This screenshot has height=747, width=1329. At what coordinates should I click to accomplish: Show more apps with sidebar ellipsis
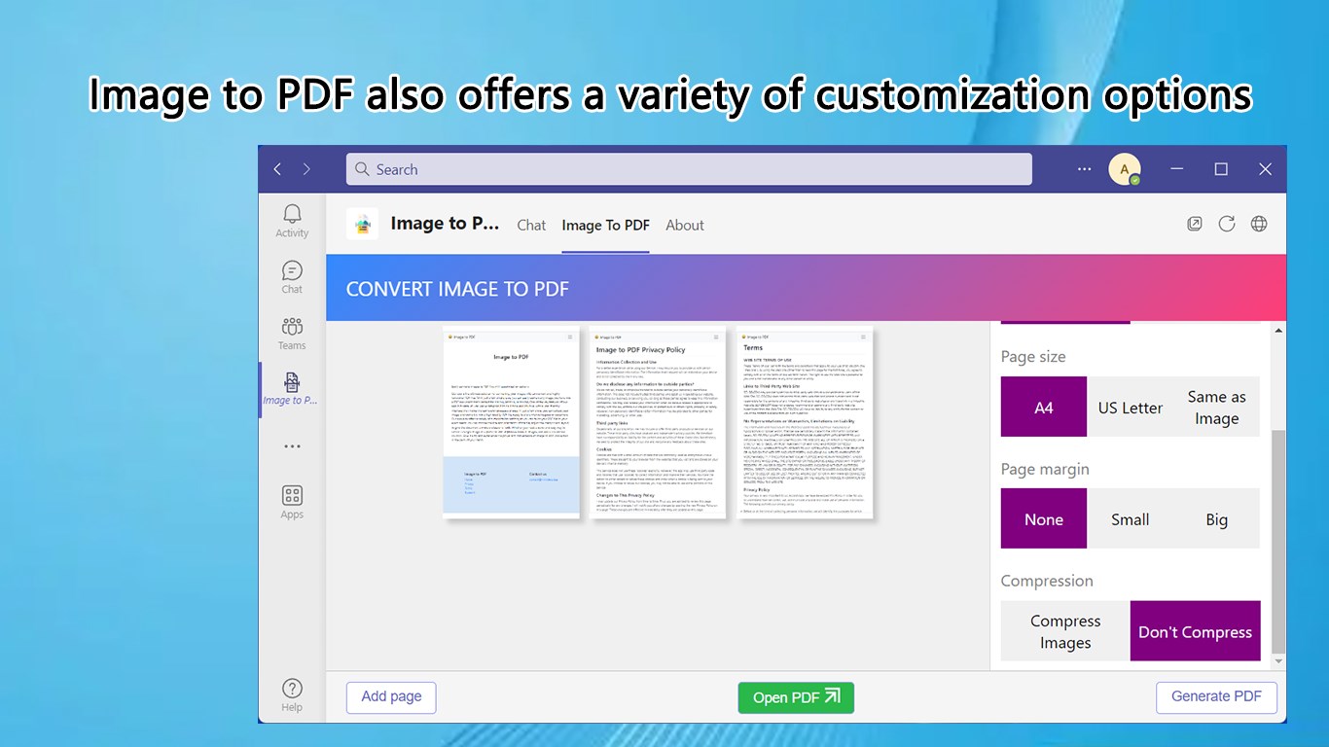[x=292, y=446]
